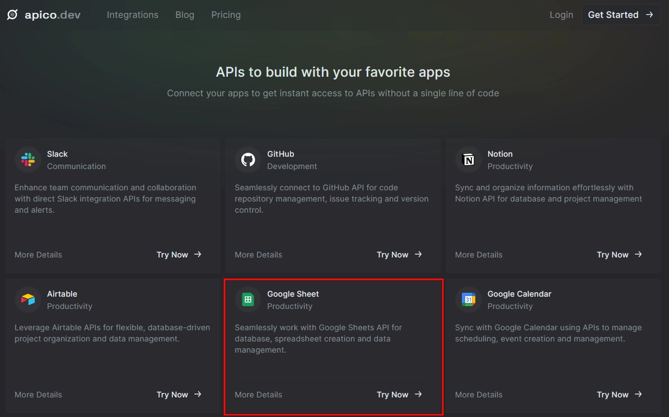Open More Details for Slack
This screenshot has width=669, height=417.
(38, 255)
